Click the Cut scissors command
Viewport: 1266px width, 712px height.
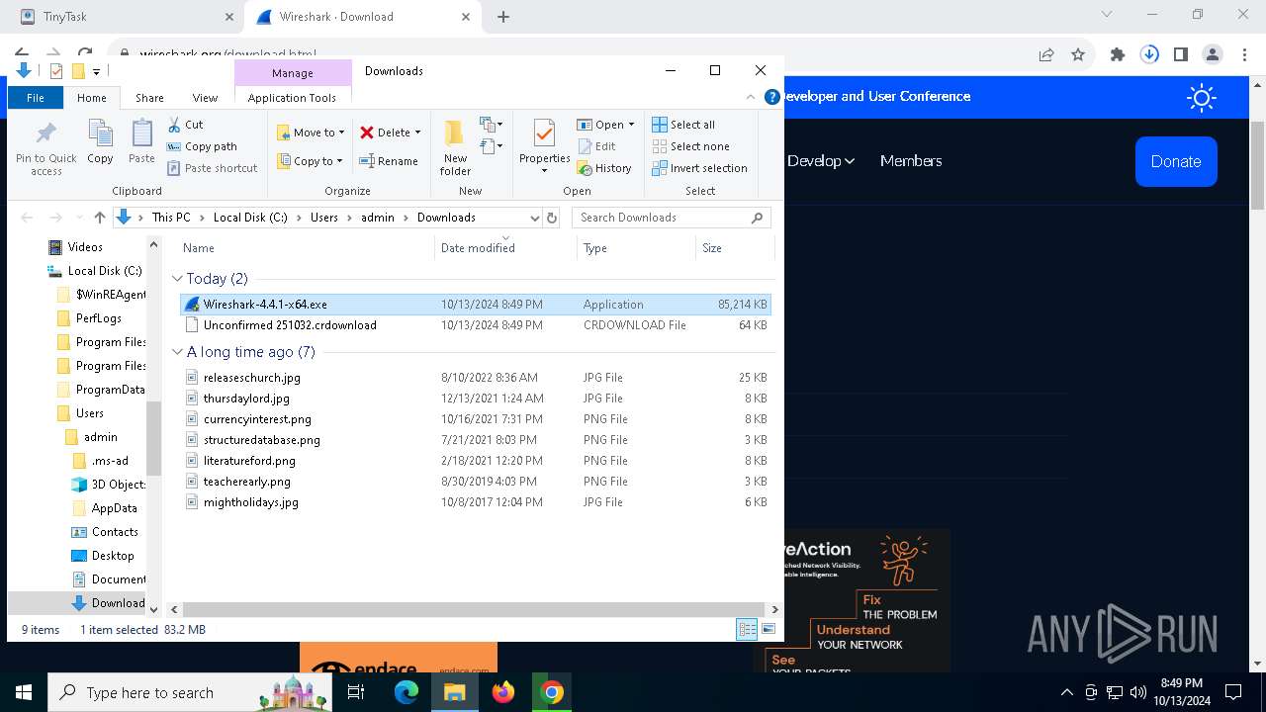[x=184, y=125]
